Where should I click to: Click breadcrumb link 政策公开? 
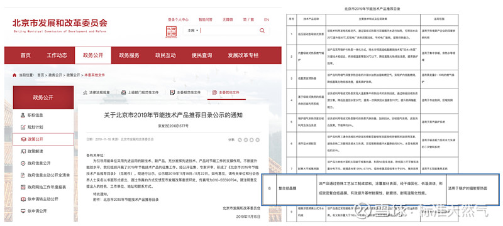pyautogui.click(x=73, y=75)
